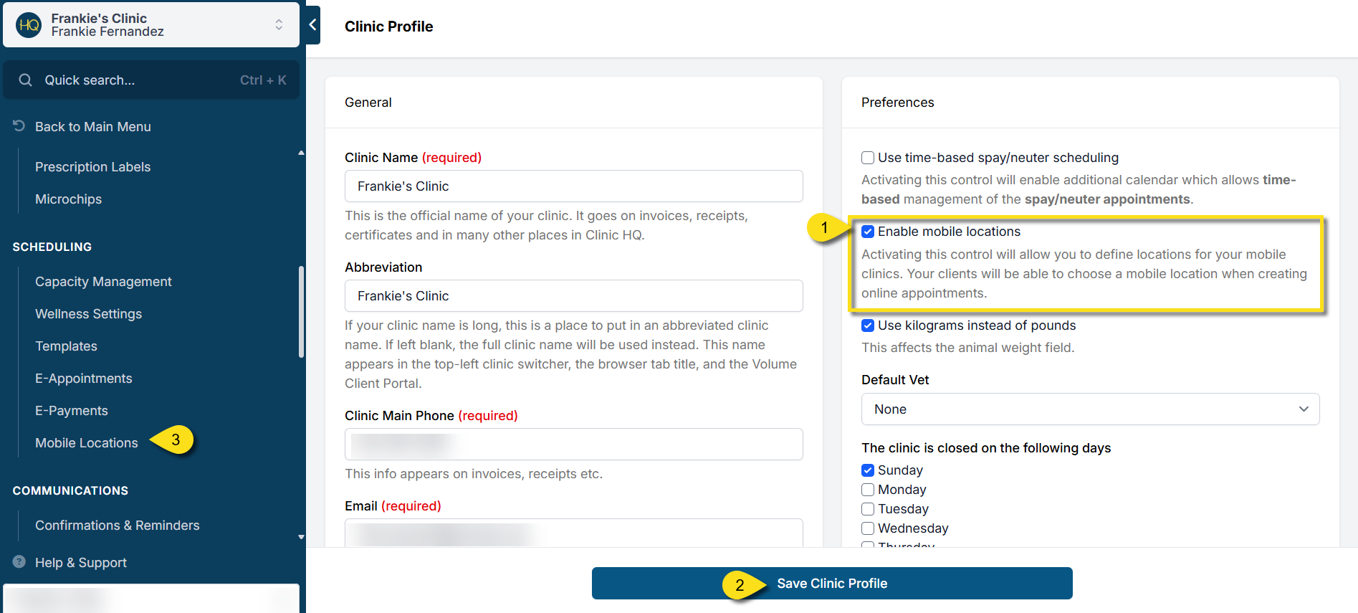1358x613 pixels.
Task: Open Confirmations & Reminders
Action: pyautogui.click(x=117, y=526)
